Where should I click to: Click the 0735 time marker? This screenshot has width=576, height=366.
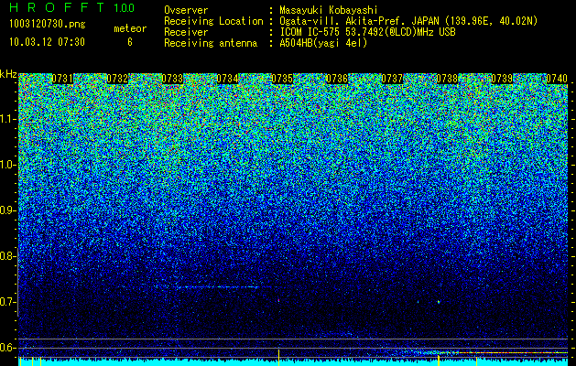[x=282, y=79]
